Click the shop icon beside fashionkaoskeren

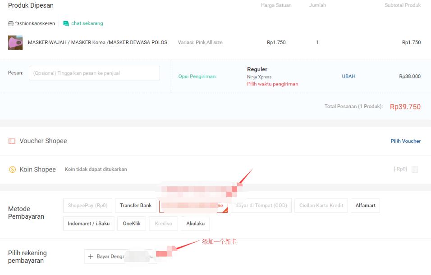click(x=11, y=23)
